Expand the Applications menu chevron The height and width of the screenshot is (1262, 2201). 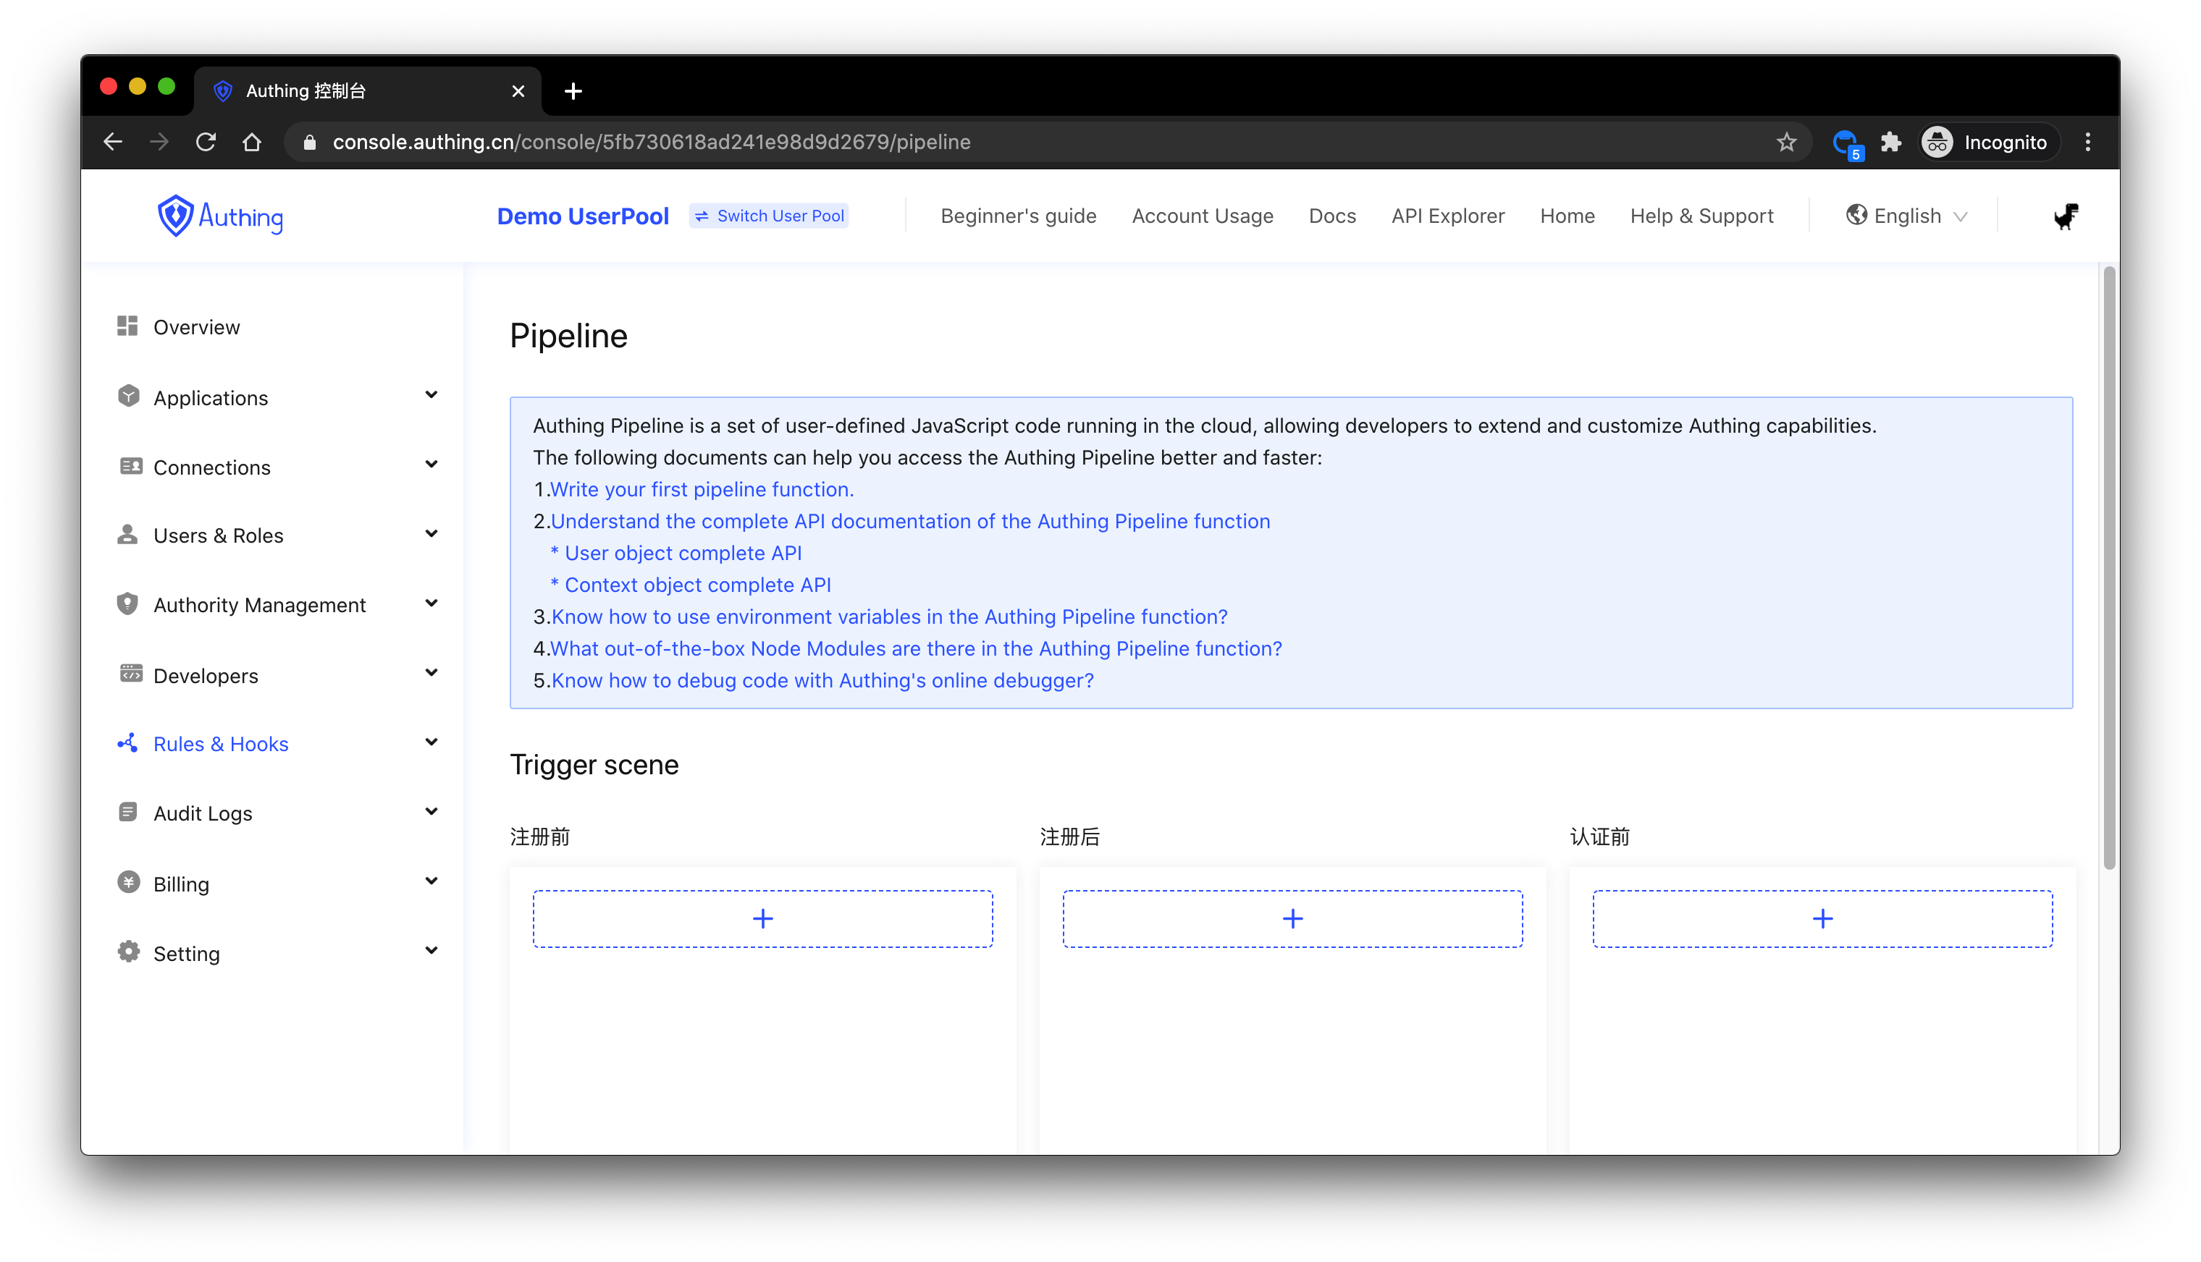pyautogui.click(x=431, y=395)
